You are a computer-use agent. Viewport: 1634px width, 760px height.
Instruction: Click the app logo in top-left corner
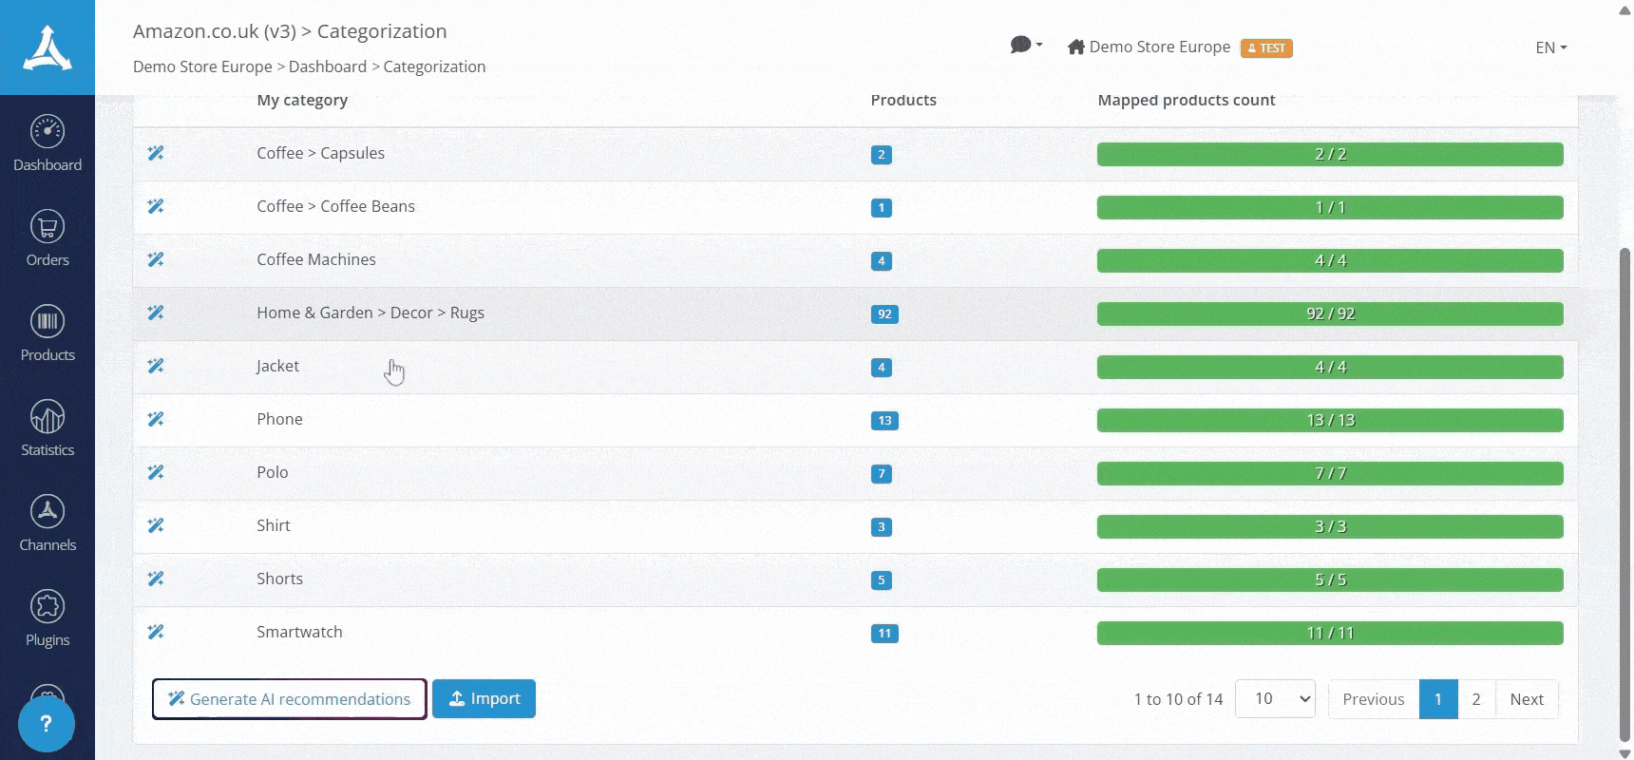[x=47, y=47]
